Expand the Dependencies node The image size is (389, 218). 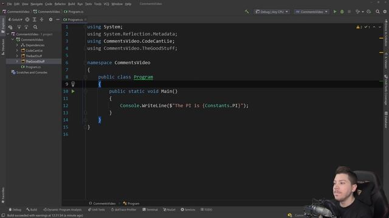point(17,45)
